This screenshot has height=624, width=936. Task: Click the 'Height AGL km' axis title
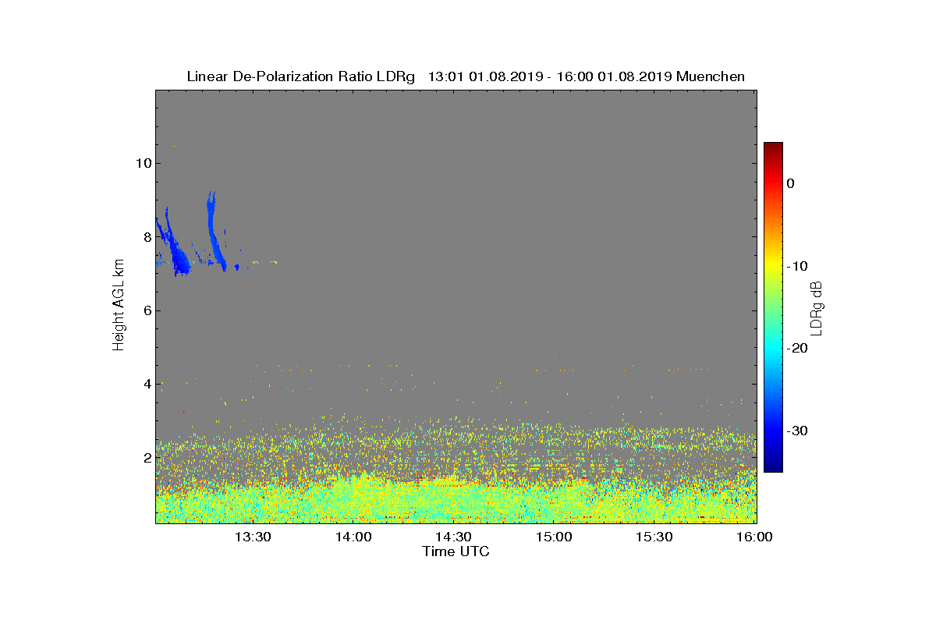[119, 306]
